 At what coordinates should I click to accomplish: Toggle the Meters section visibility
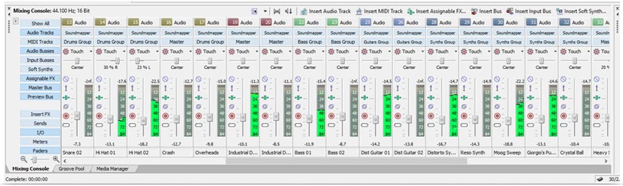tap(40, 142)
